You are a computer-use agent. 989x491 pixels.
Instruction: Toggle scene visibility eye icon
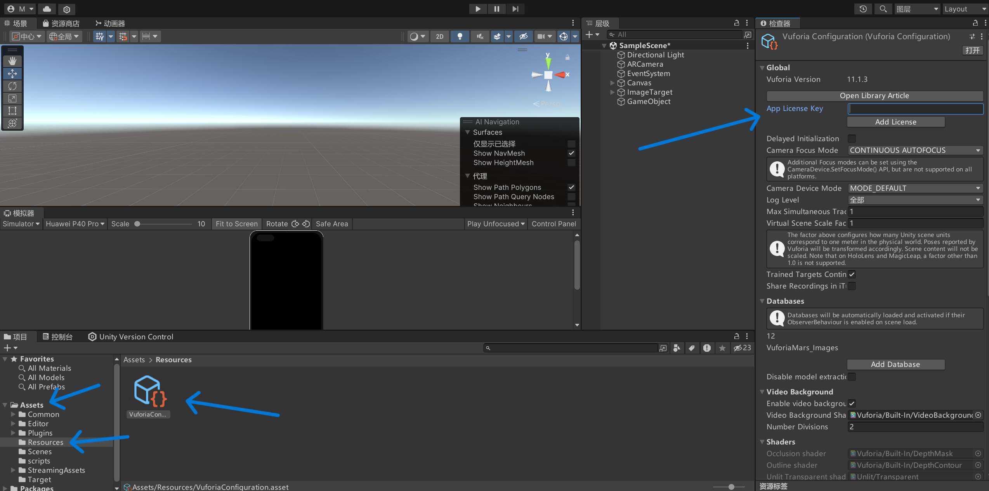[523, 36]
